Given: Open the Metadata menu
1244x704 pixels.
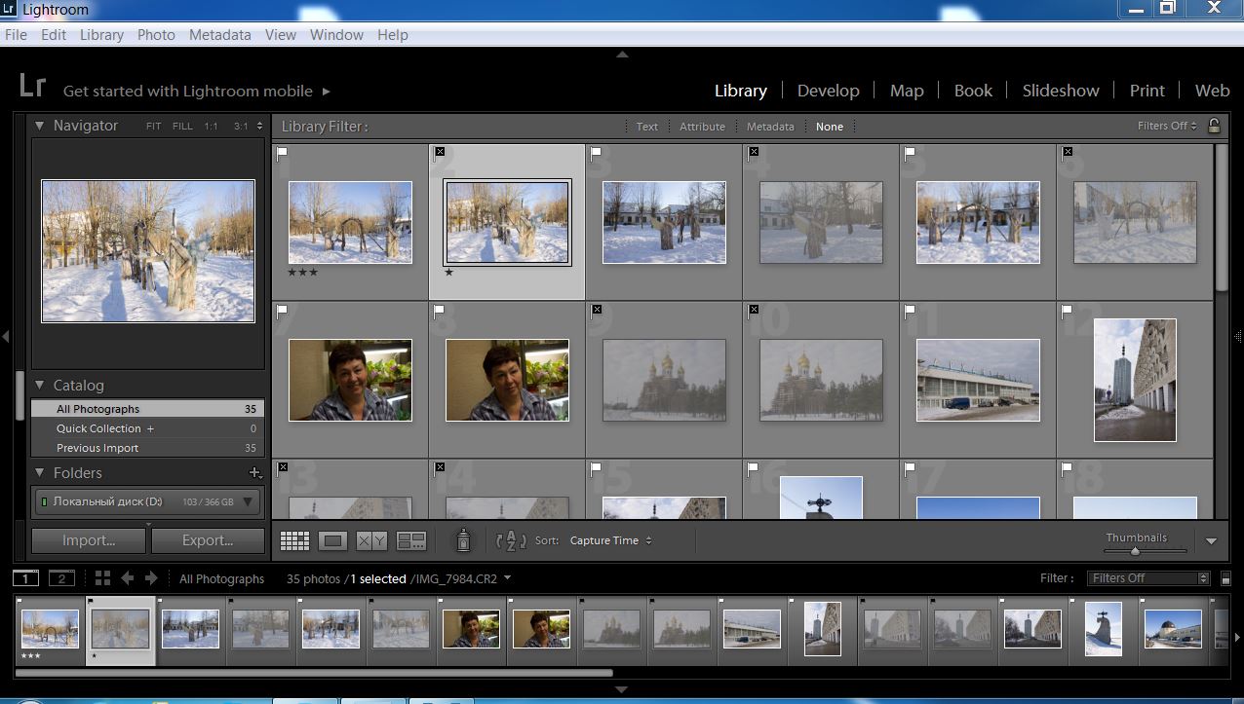Looking at the screenshot, I should coord(219,34).
